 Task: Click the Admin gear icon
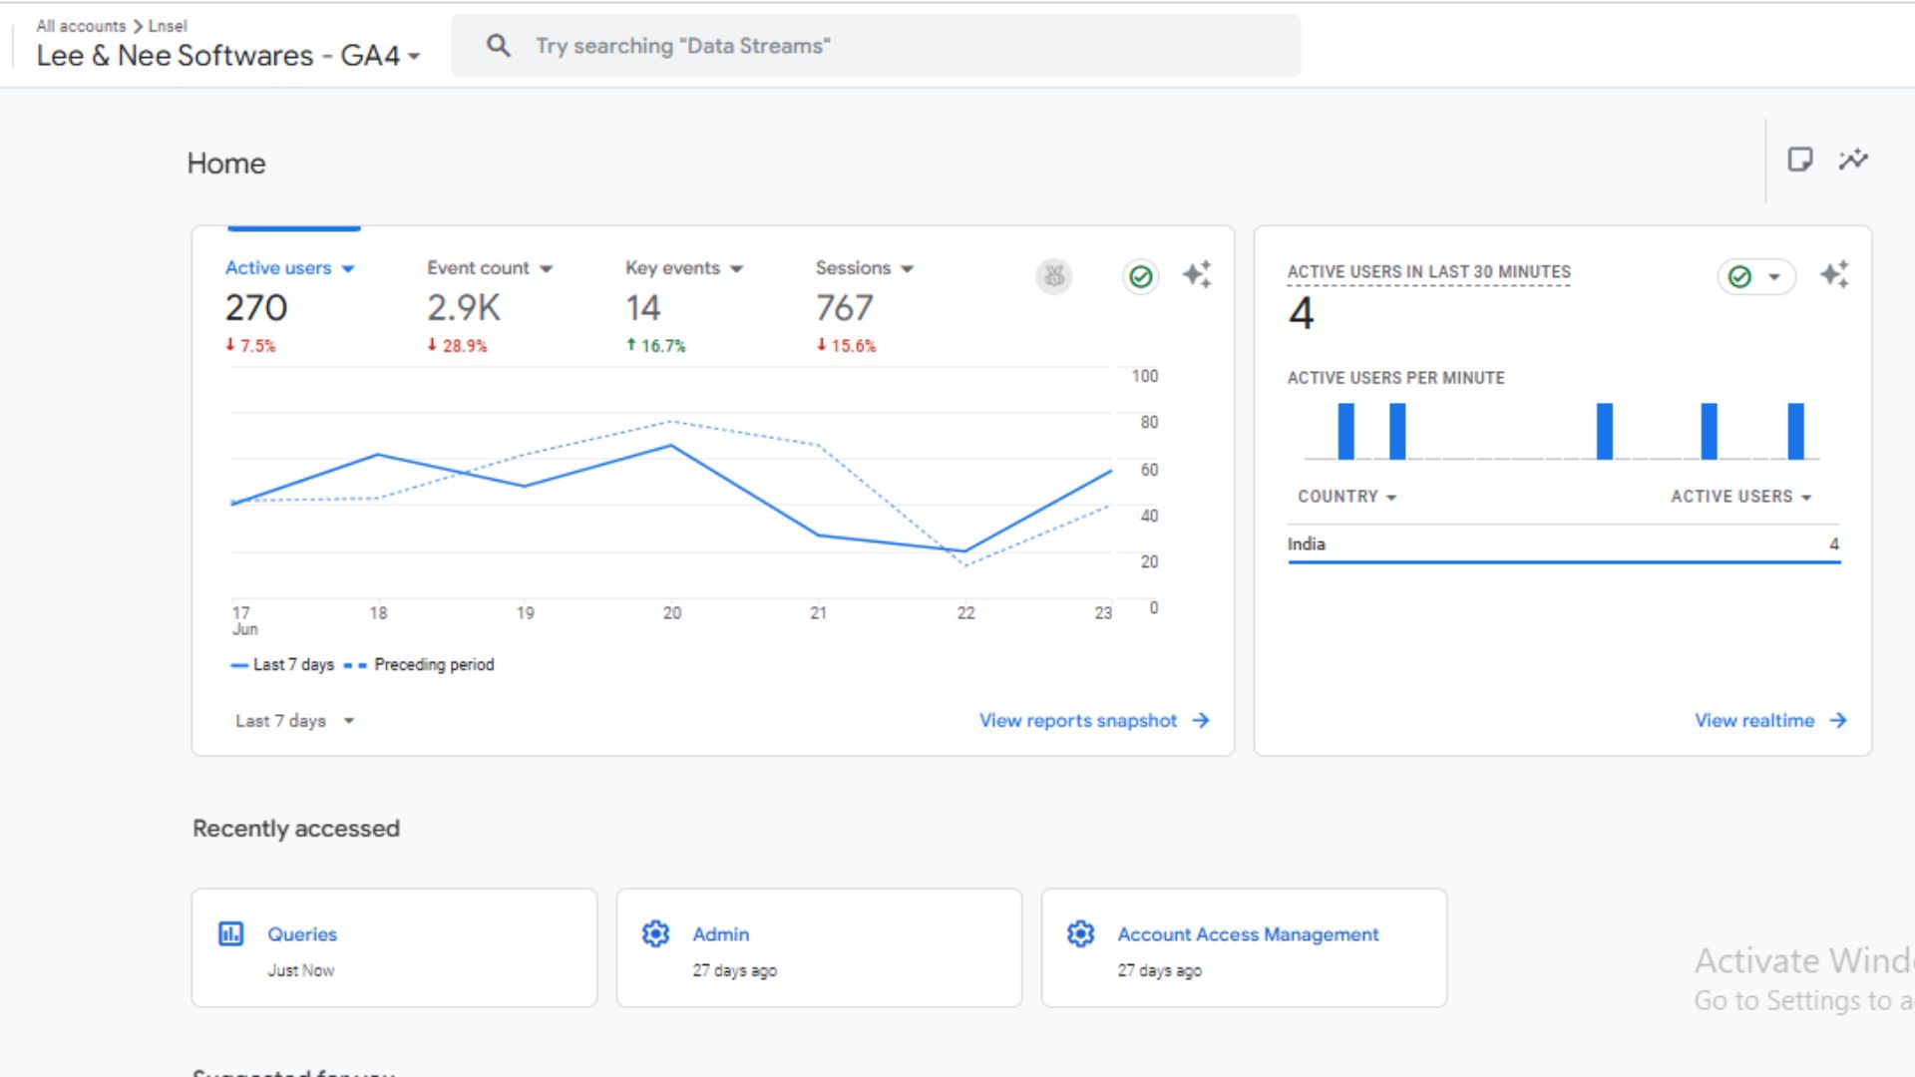pyautogui.click(x=655, y=934)
